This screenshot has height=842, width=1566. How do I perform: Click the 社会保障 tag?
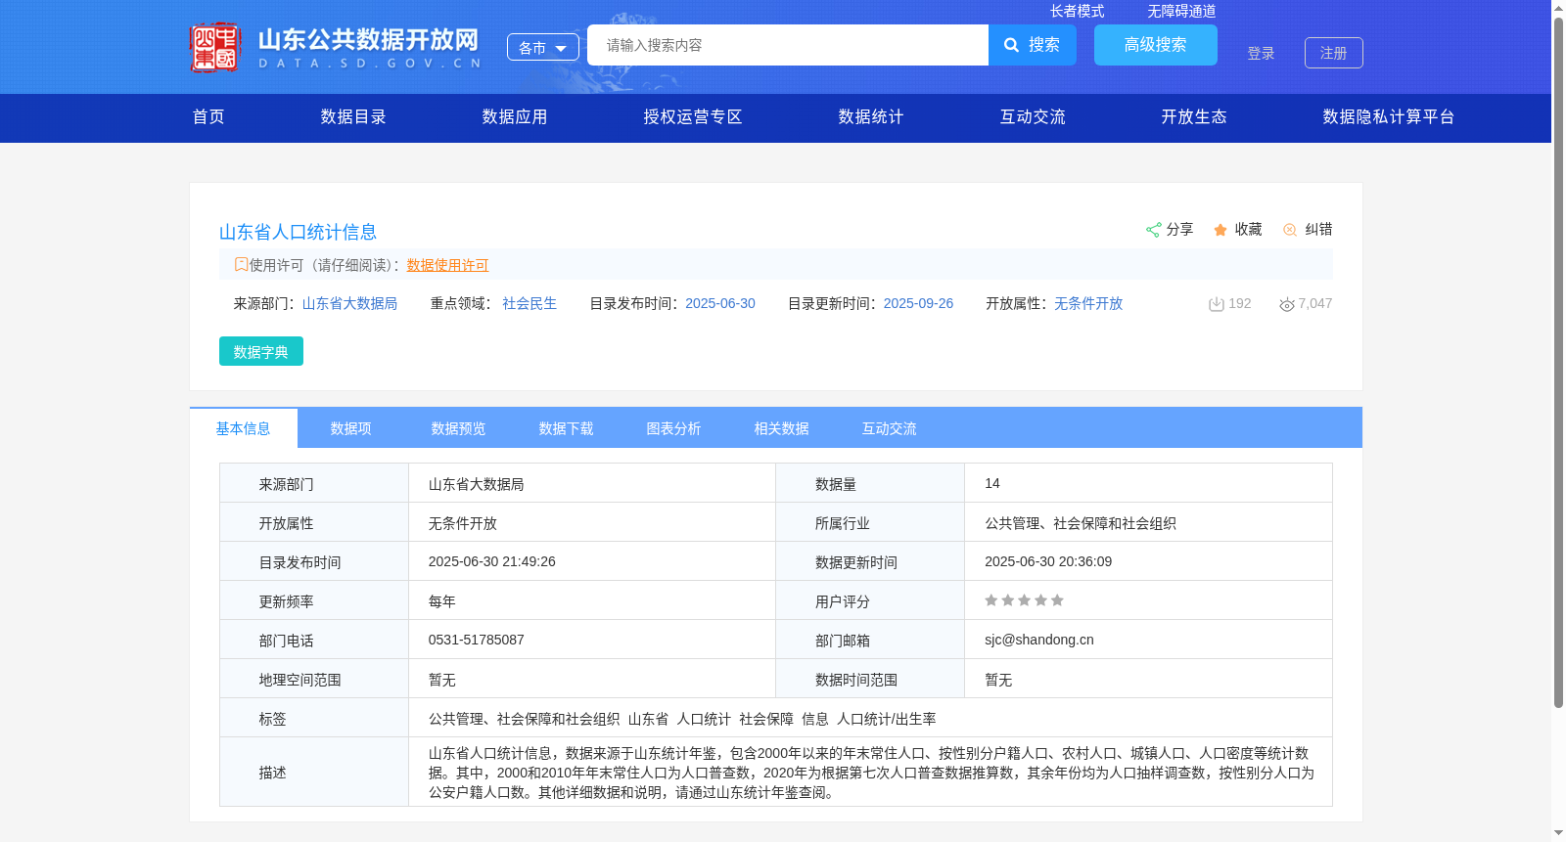766,719
